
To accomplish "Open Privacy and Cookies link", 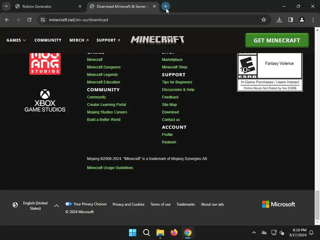I will click(x=128, y=204).
